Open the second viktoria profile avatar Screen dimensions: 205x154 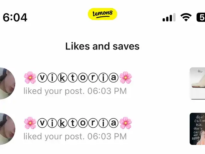pos(7,129)
